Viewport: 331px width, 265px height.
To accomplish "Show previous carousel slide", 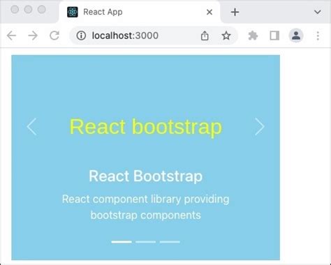I will pyautogui.click(x=31, y=127).
